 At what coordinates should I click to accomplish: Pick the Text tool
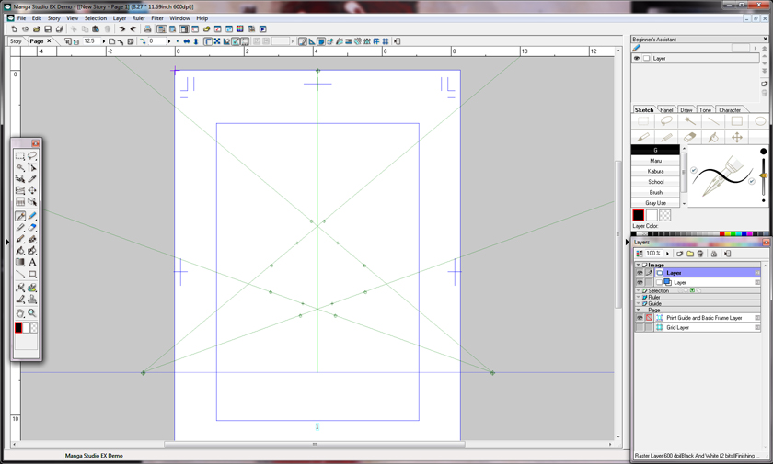pos(32,263)
